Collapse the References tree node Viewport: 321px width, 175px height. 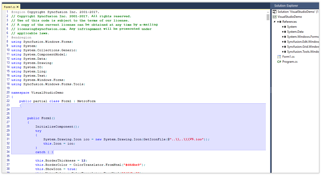(274, 22)
